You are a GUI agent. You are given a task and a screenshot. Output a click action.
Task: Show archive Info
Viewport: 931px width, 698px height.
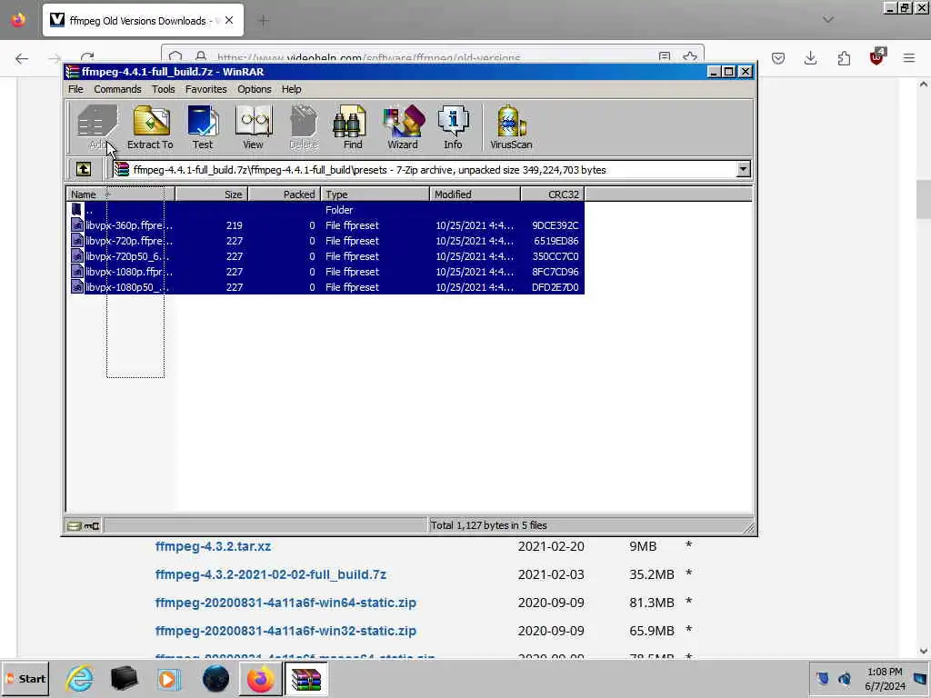tap(453, 127)
